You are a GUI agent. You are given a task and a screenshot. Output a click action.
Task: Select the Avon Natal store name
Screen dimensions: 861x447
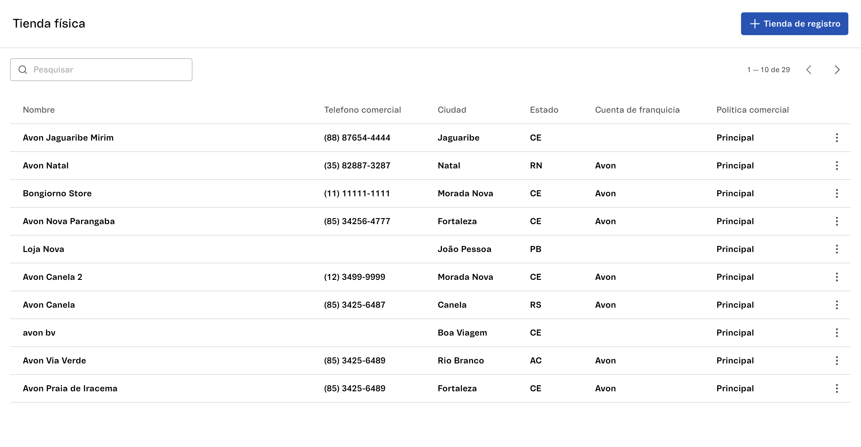click(46, 166)
